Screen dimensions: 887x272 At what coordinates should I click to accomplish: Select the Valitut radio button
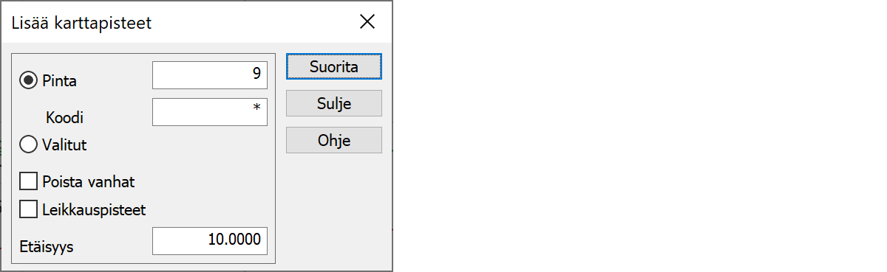coord(29,145)
